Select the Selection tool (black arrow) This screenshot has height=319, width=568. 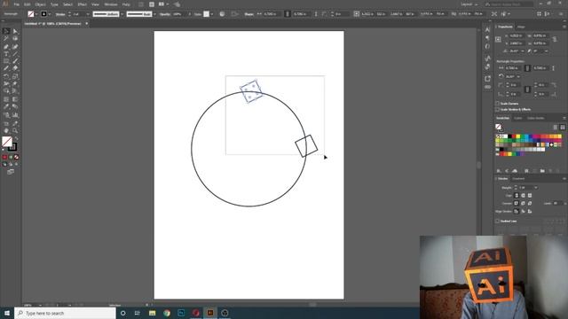[6, 31]
